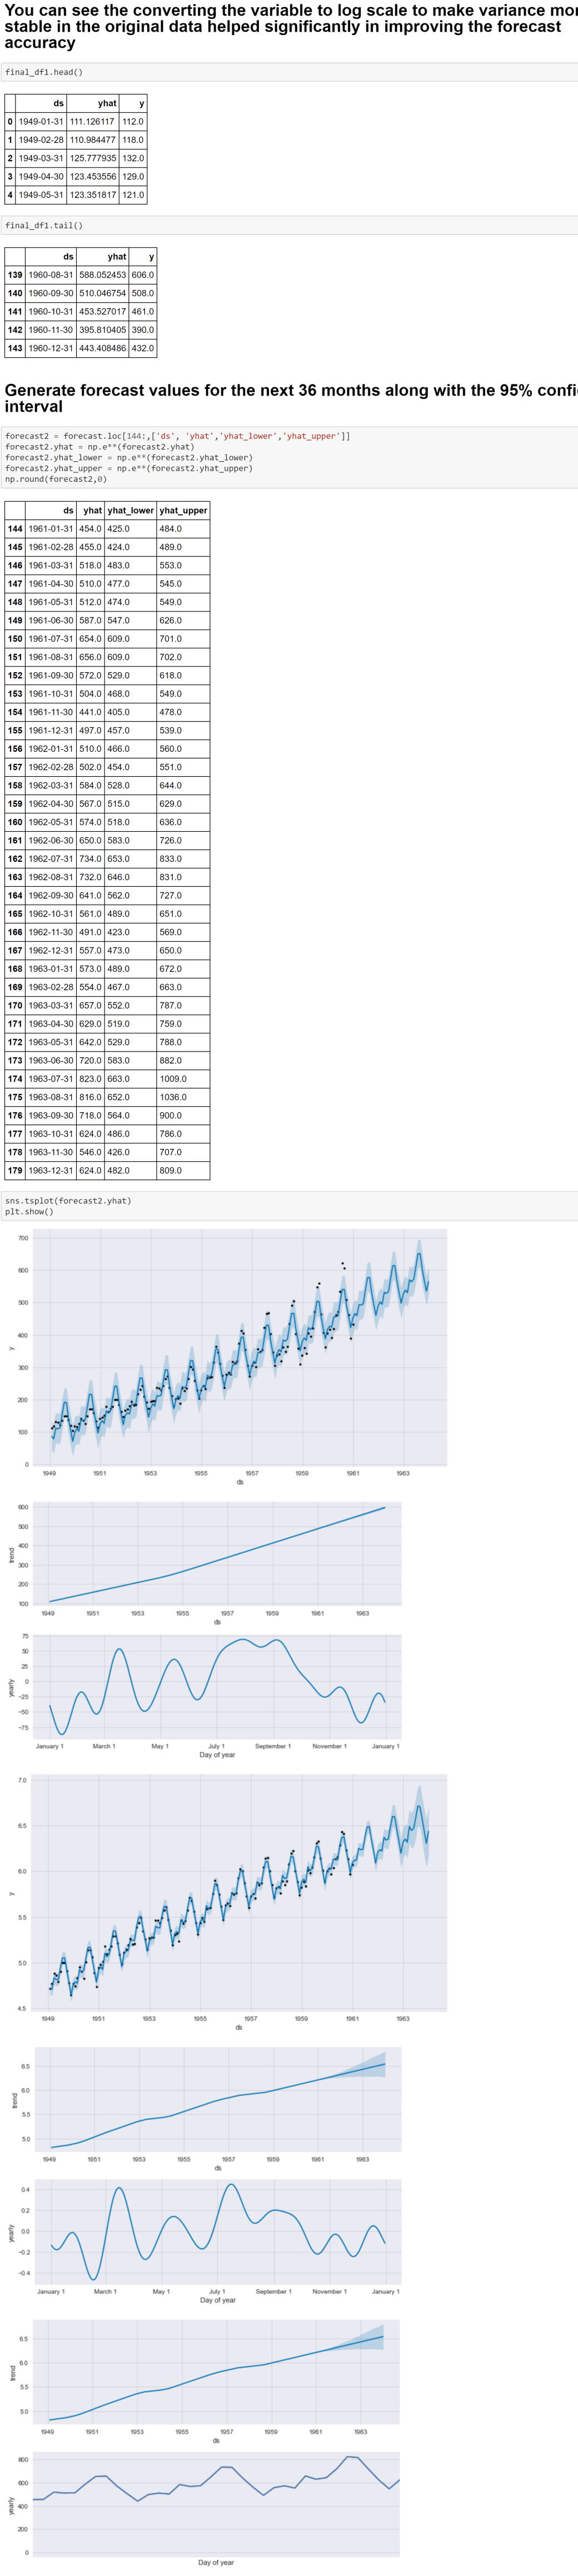Click the plt.show() code line
This screenshot has height=2576, width=578.
tap(30, 1211)
